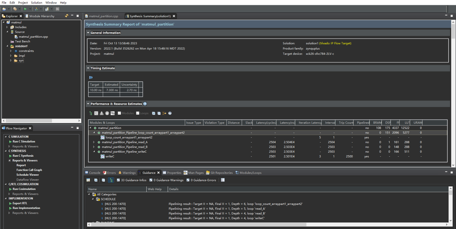Image resolution: width=456 pixels, height=229 pixels.
Task: Click the percent display icon in performance toolbar
Action: coord(113,113)
